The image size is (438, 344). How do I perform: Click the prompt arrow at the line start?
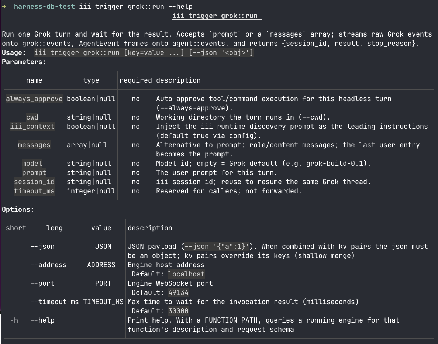pos(4,6)
